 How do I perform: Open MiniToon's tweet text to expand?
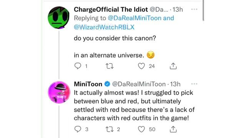pyautogui.click(x=134, y=105)
